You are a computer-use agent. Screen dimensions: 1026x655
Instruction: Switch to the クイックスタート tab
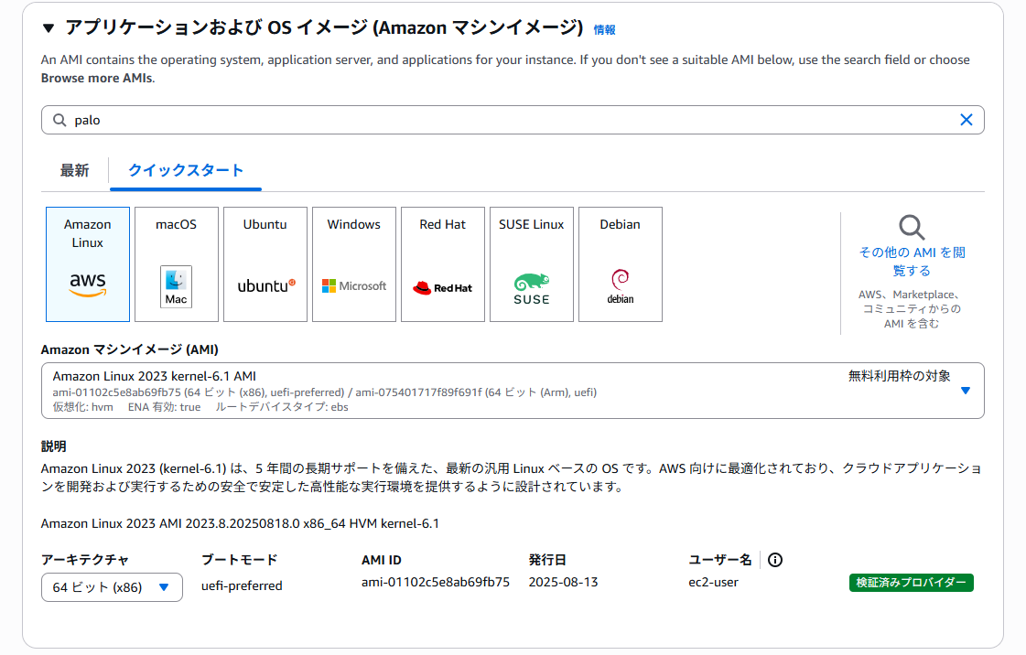(x=186, y=171)
